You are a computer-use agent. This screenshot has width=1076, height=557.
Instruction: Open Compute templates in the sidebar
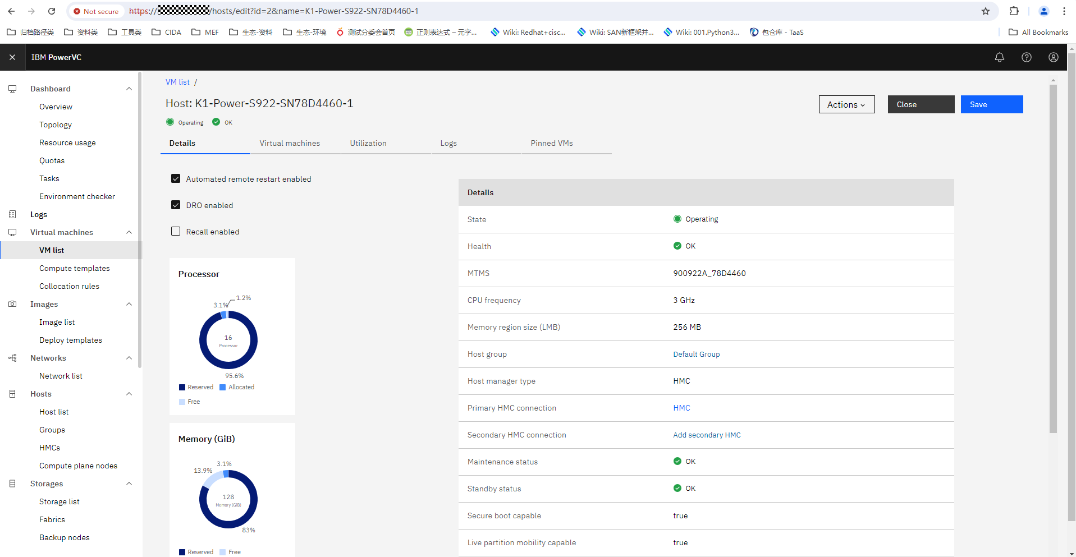[75, 268]
